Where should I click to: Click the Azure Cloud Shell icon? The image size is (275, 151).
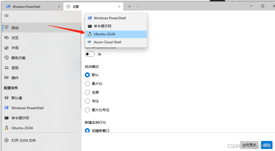90,42
